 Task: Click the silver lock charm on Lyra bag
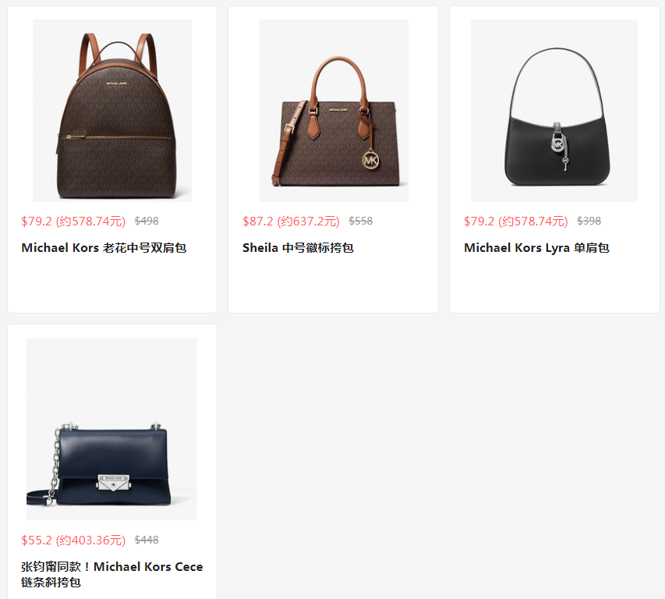pyautogui.click(x=560, y=144)
